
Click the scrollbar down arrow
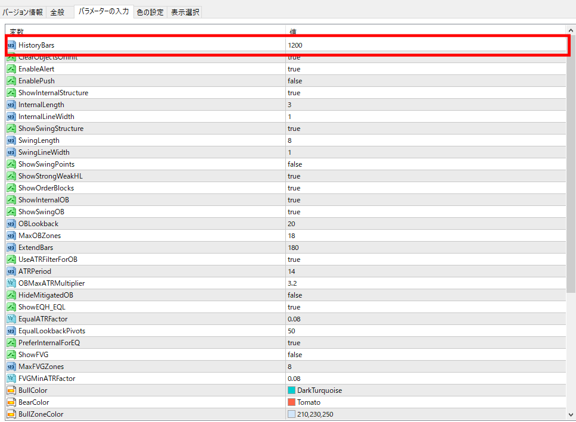tap(571, 415)
